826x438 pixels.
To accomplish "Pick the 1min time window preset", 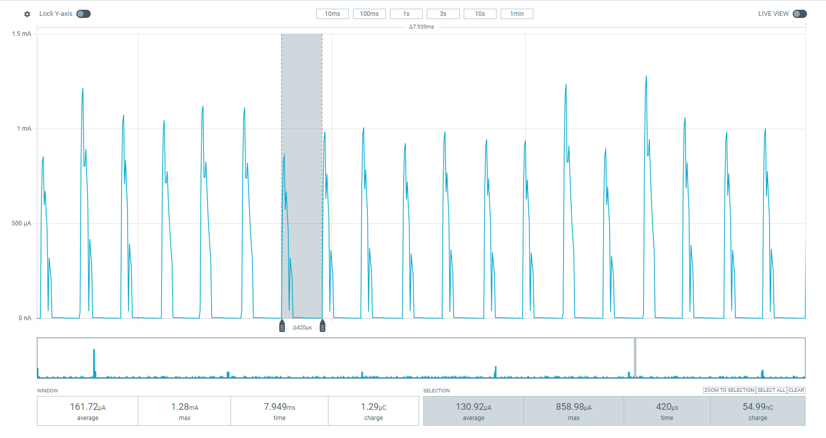I will (517, 14).
